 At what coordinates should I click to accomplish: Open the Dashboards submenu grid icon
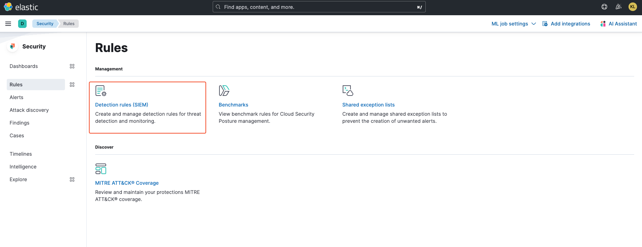[72, 66]
